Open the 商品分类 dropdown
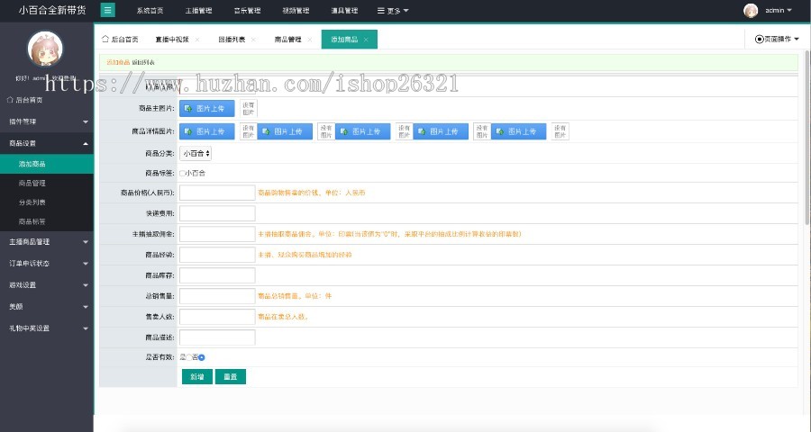811x432 pixels. click(196, 154)
